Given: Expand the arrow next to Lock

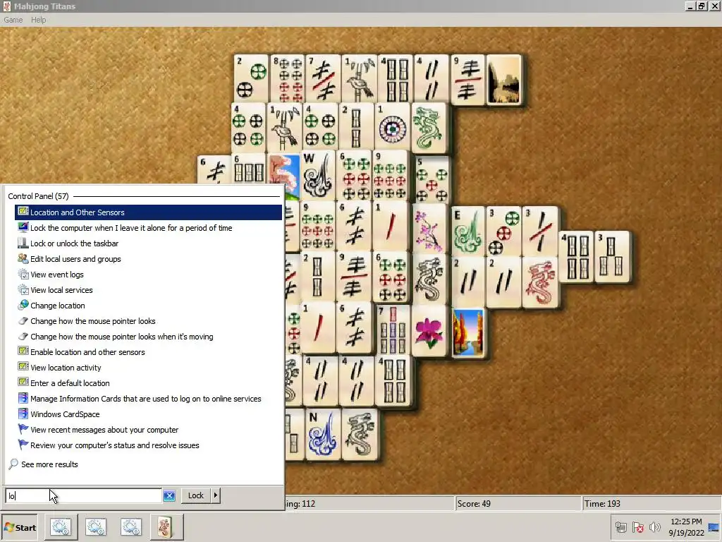Looking at the screenshot, I should point(216,495).
